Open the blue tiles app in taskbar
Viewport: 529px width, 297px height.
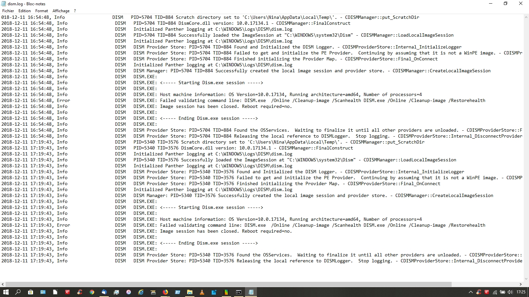[x=214, y=292]
